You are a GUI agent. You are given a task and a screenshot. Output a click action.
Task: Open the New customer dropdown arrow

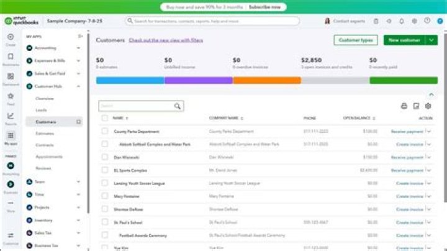431,40
